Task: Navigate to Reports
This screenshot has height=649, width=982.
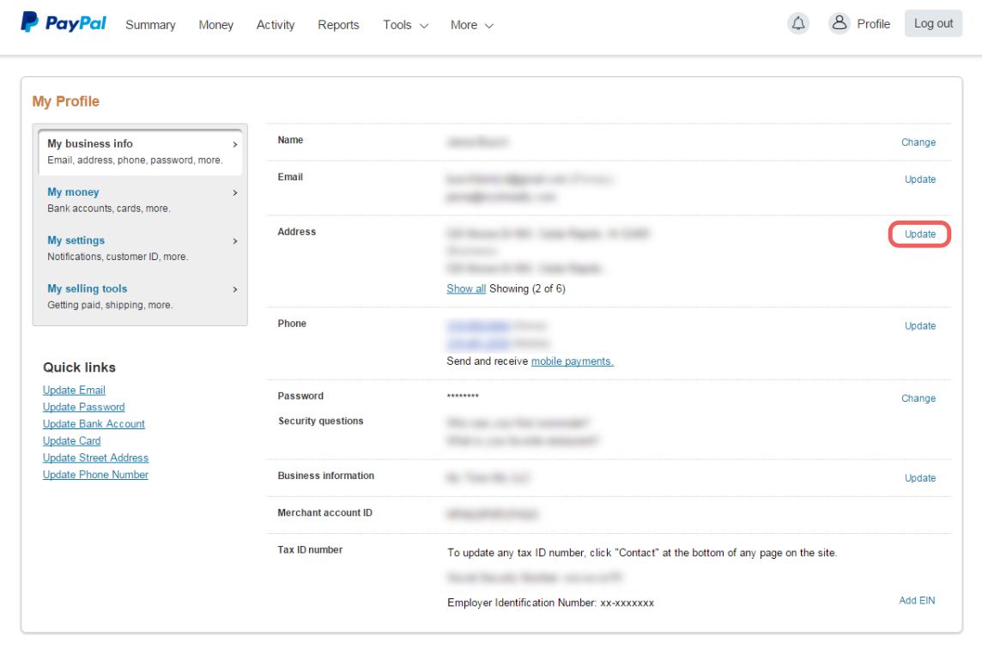Action: (338, 25)
